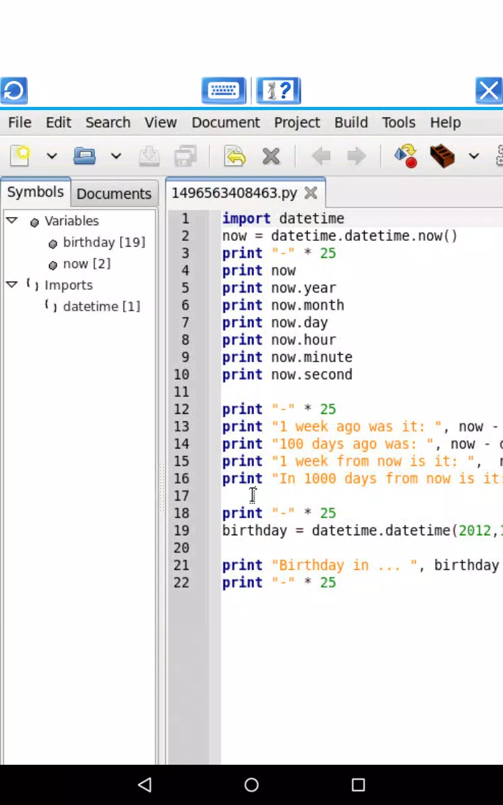Select the 1496563408463.py editor tab
The width and height of the screenshot is (503, 805).
coord(234,193)
